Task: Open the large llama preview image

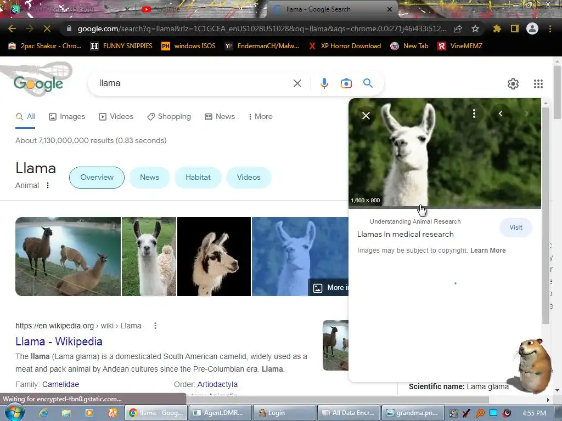Action: pyautogui.click(x=445, y=153)
